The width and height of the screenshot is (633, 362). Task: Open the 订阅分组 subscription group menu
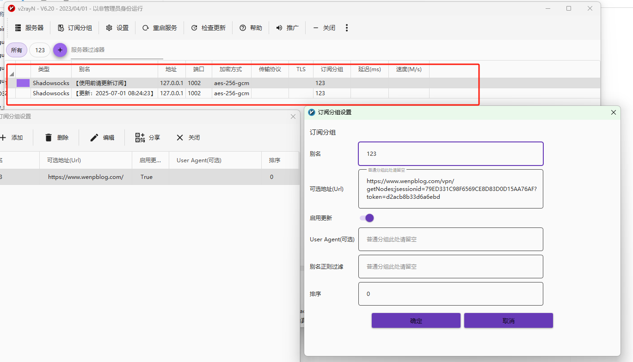[x=75, y=28]
